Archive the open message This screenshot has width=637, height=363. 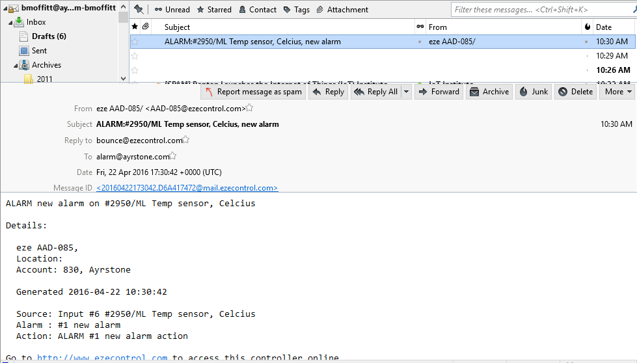click(489, 92)
